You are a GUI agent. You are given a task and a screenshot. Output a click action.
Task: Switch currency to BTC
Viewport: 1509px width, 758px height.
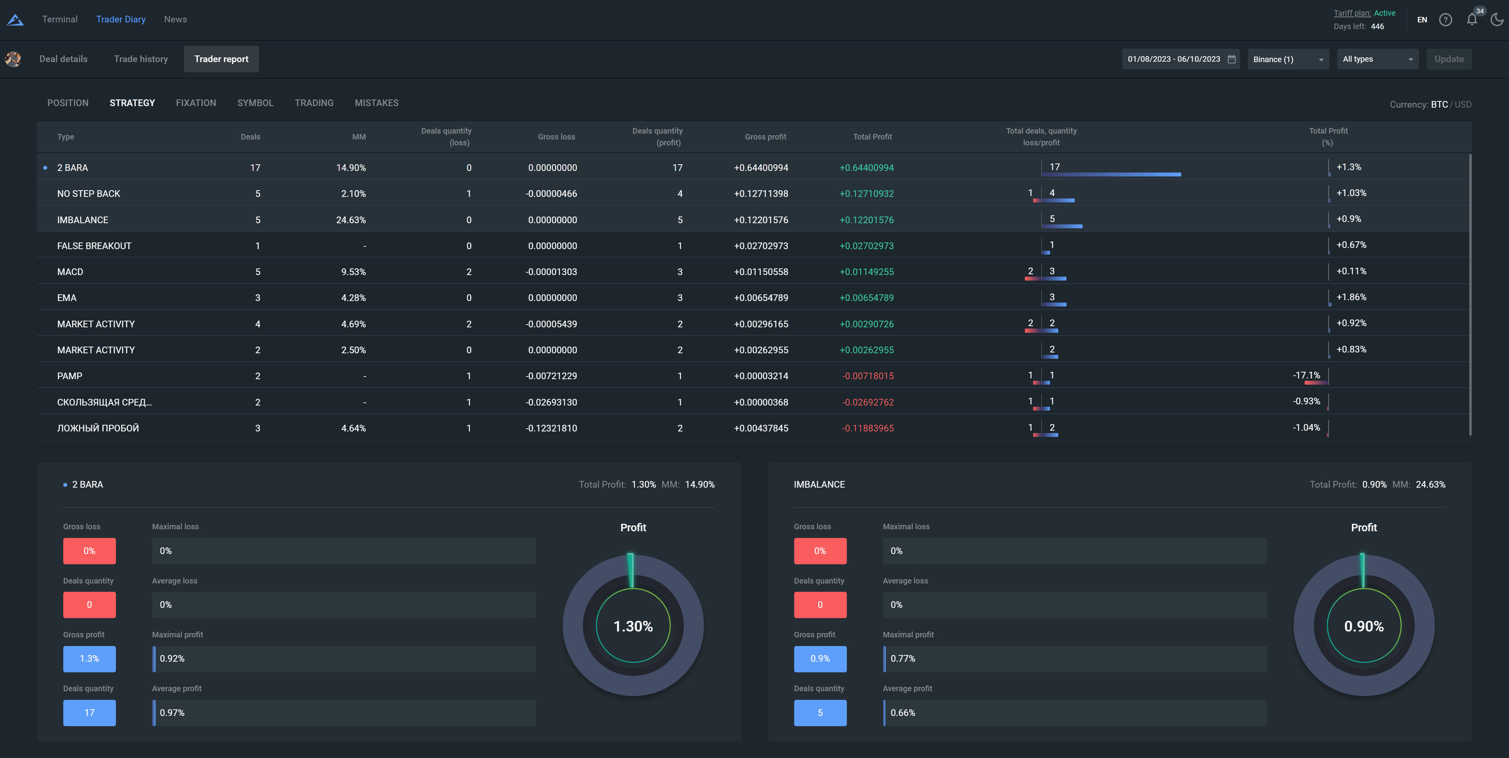(x=1439, y=105)
